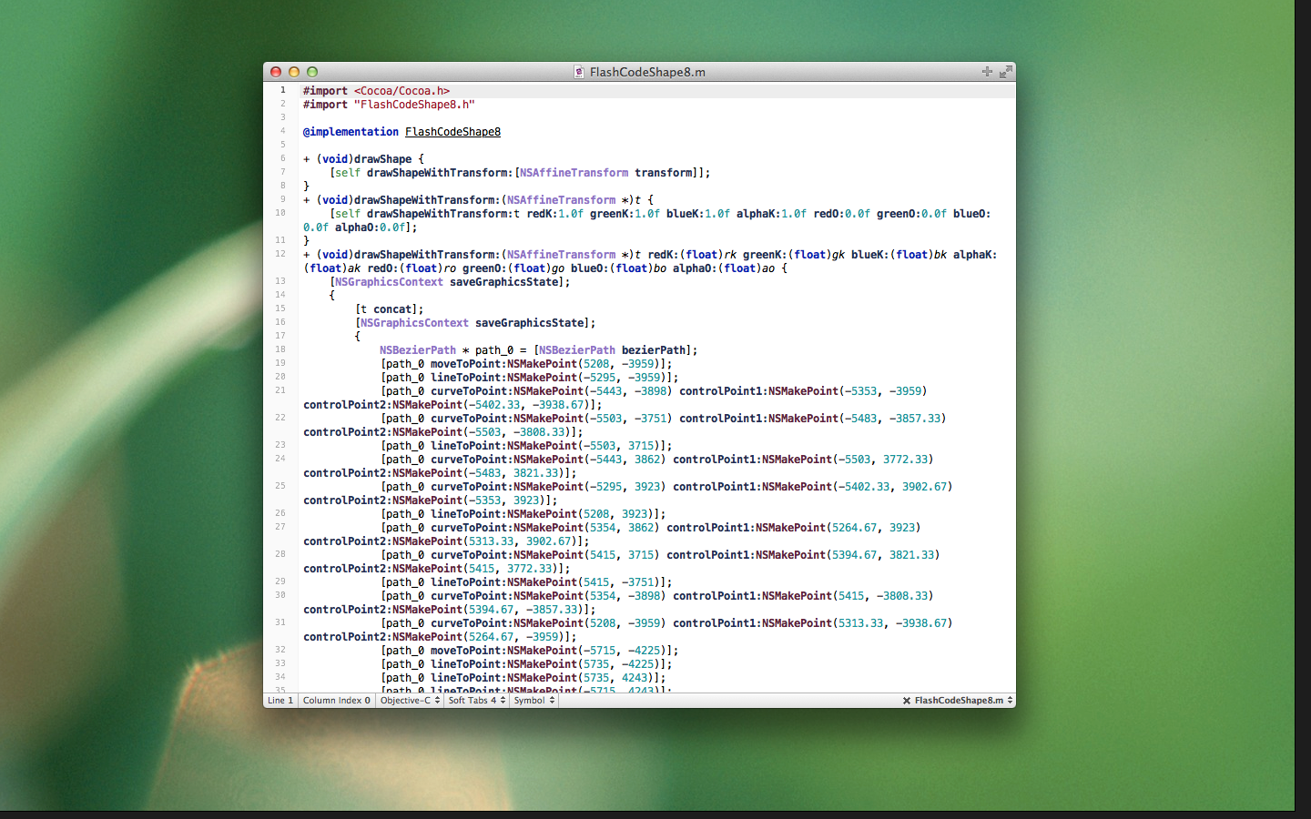Click the first NSGraphicsContext on line 13

pos(389,282)
